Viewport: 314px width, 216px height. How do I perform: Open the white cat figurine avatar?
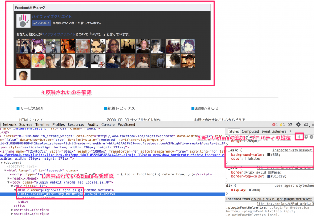pyautogui.click(x=83, y=46)
